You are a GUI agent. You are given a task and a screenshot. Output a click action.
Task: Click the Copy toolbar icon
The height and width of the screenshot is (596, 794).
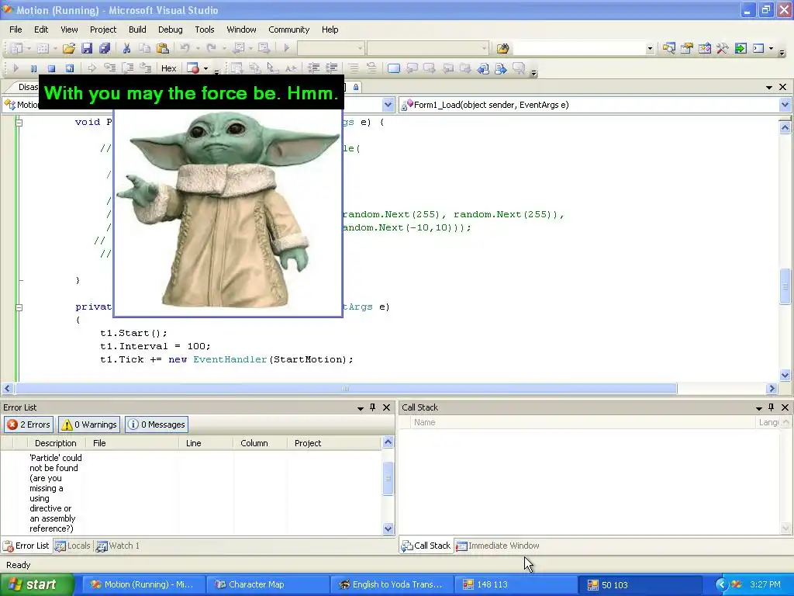(x=145, y=48)
